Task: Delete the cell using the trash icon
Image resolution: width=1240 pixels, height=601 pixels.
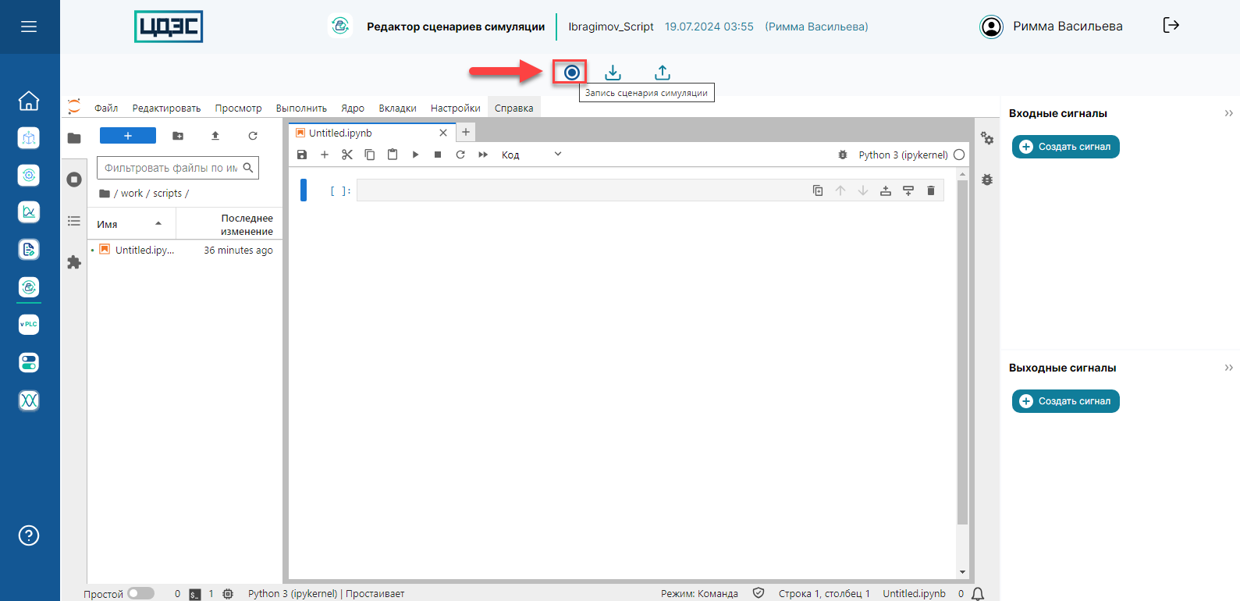Action: (930, 190)
